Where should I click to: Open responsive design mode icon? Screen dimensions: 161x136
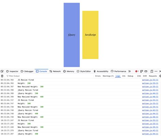tap(152, 71)
